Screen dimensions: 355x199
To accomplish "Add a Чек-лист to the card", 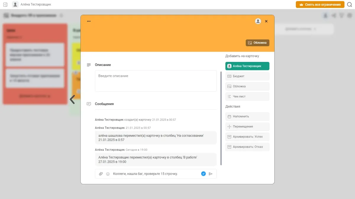I will point(247,96).
